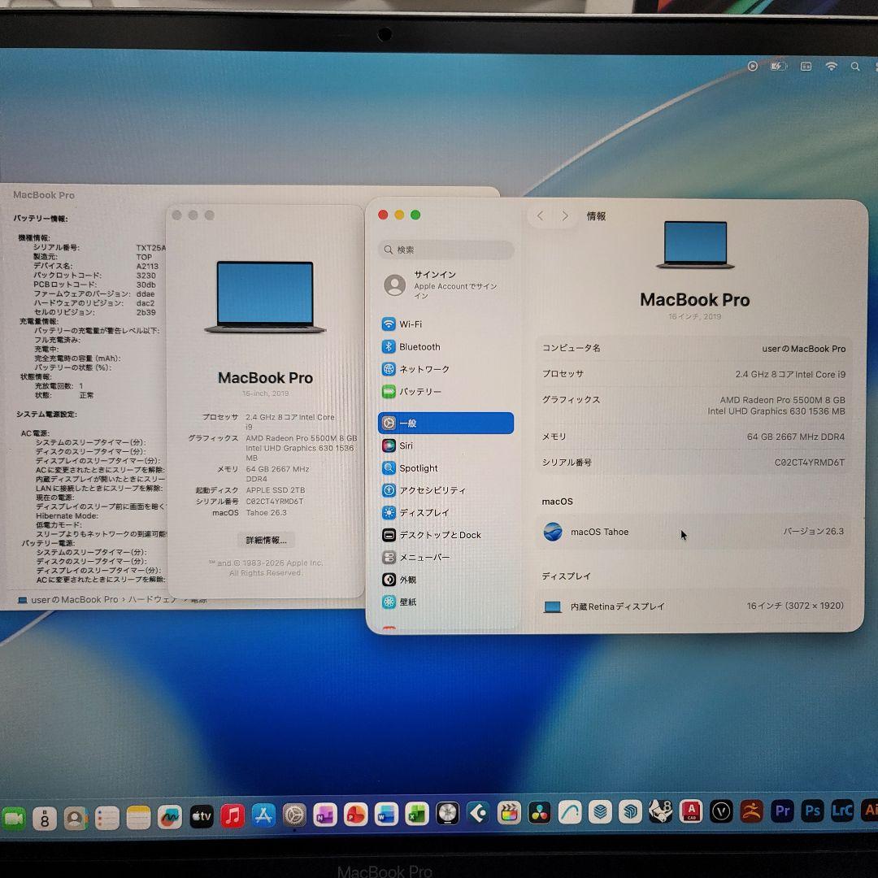Select Wi-Fi in the Settings sidebar
Image resolution: width=878 pixels, height=878 pixels.
[x=446, y=324]
